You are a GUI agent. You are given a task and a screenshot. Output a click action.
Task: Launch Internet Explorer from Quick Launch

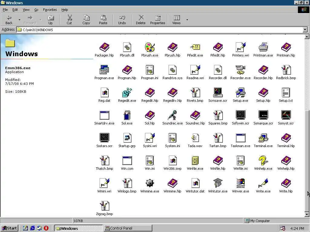32,228
